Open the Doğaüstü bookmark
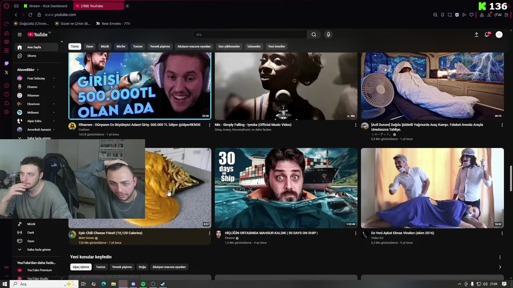 coord(31,24)
